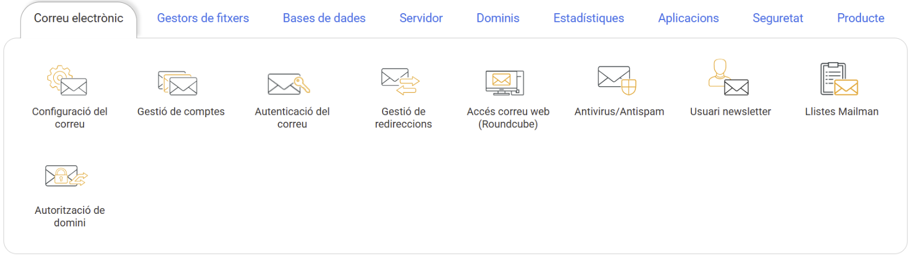Launch Accés correu web Roundcube icon
The image size is (908, 255).
(505, 83)
